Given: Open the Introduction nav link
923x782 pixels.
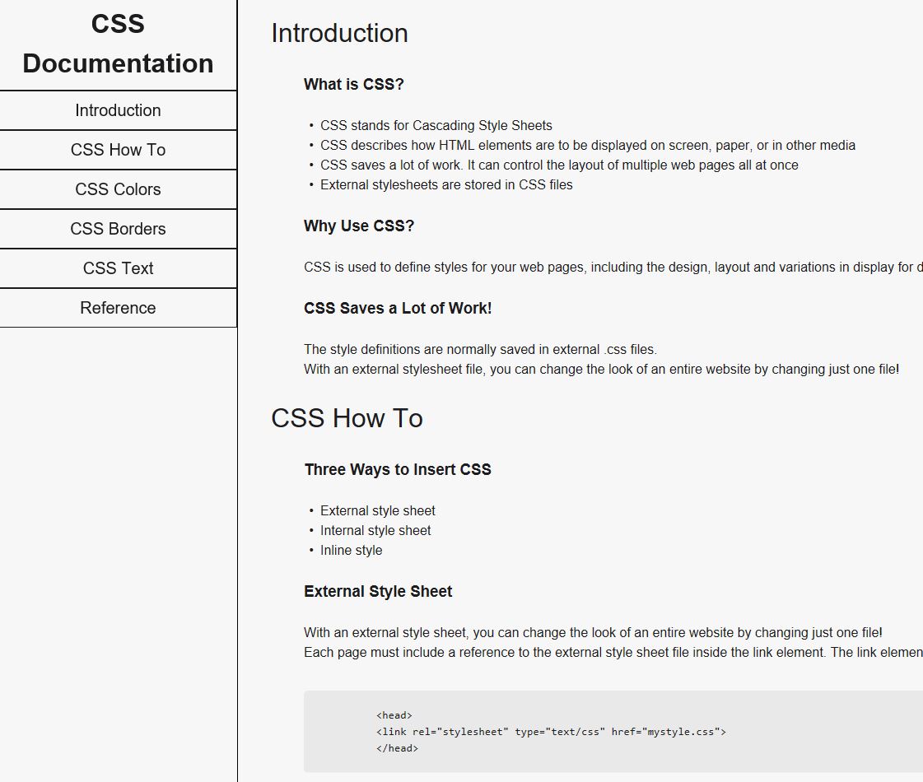Looking at the screenshot, I should click(118, 110).
